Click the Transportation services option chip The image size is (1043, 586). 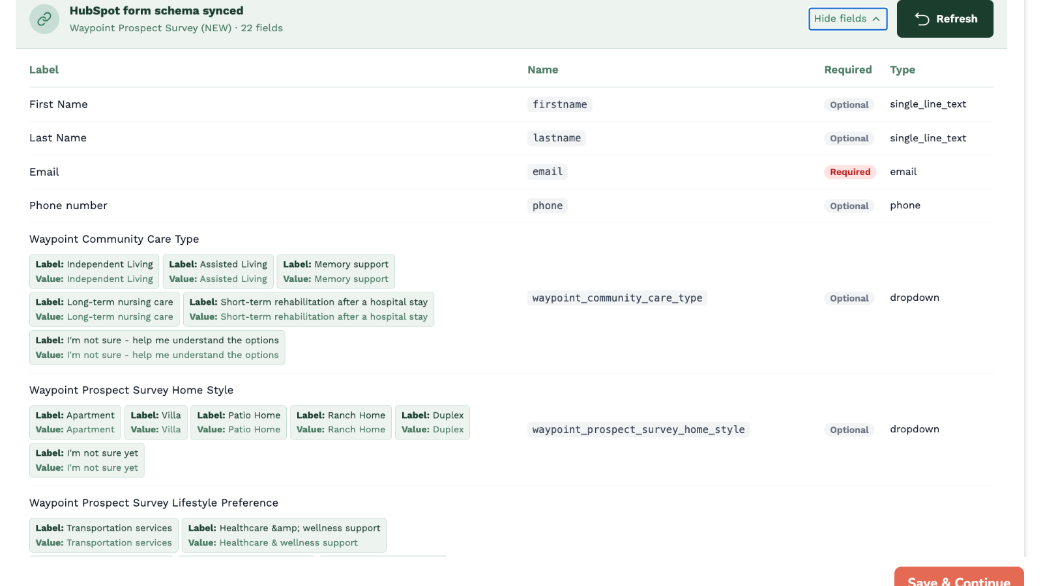(x=104, y=535)
